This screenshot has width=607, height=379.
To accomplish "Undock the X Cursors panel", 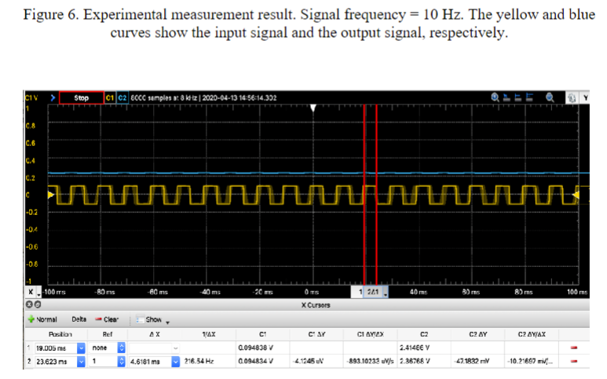I will point(38,304).
